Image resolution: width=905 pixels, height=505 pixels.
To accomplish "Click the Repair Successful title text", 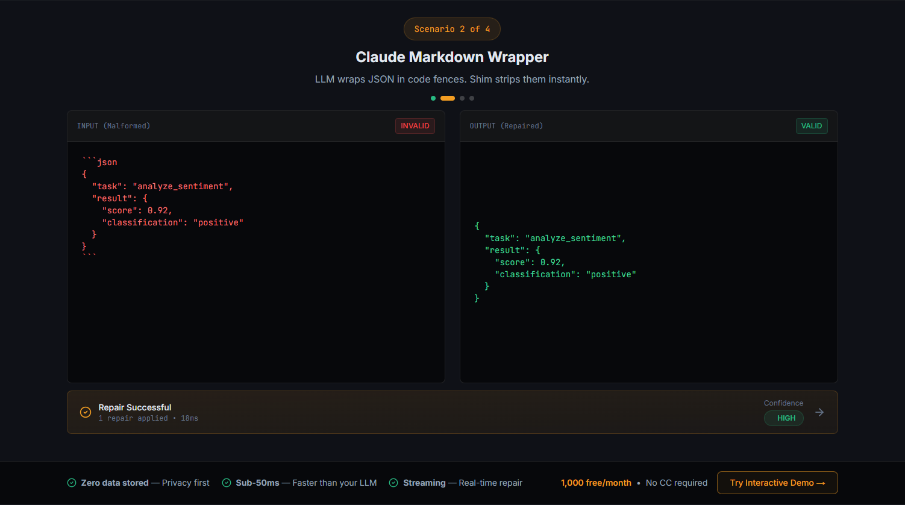I will [x=135, y=407].
